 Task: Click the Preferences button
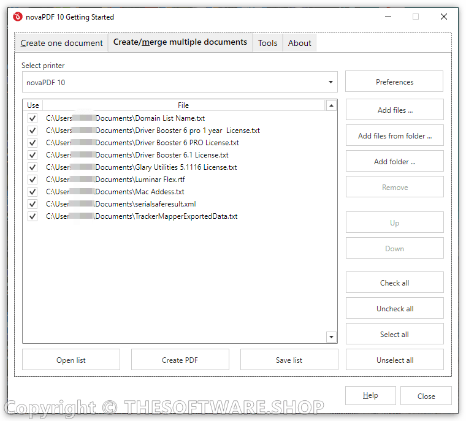(394, 82)
